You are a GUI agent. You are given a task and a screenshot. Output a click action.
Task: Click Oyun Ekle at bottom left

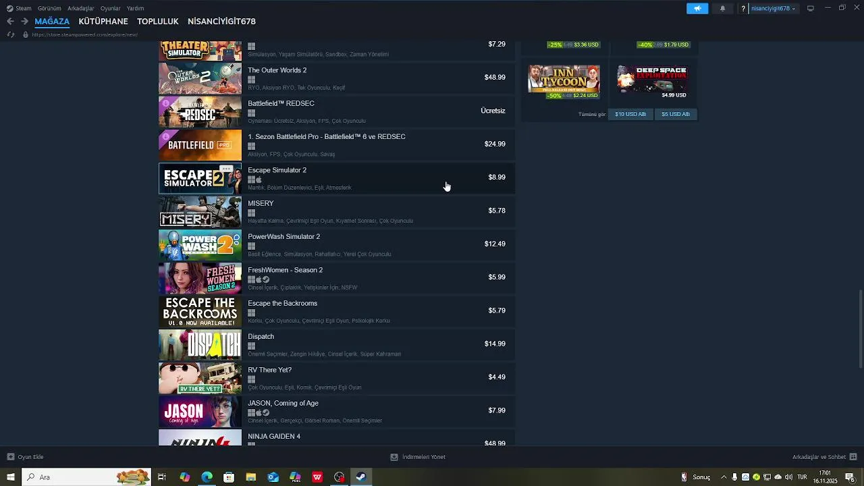pyautogui.click(x=25, y=457)
